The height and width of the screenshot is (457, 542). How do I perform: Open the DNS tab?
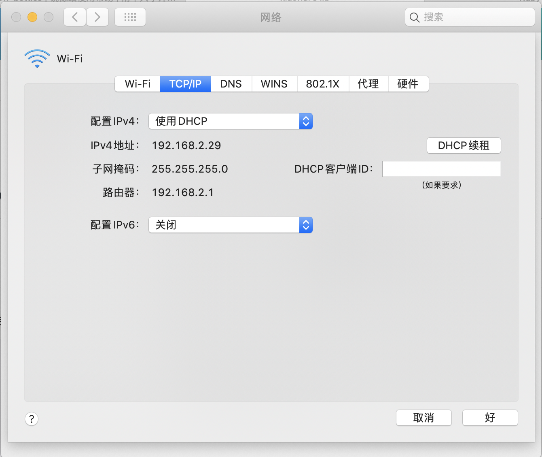point(231,84)
